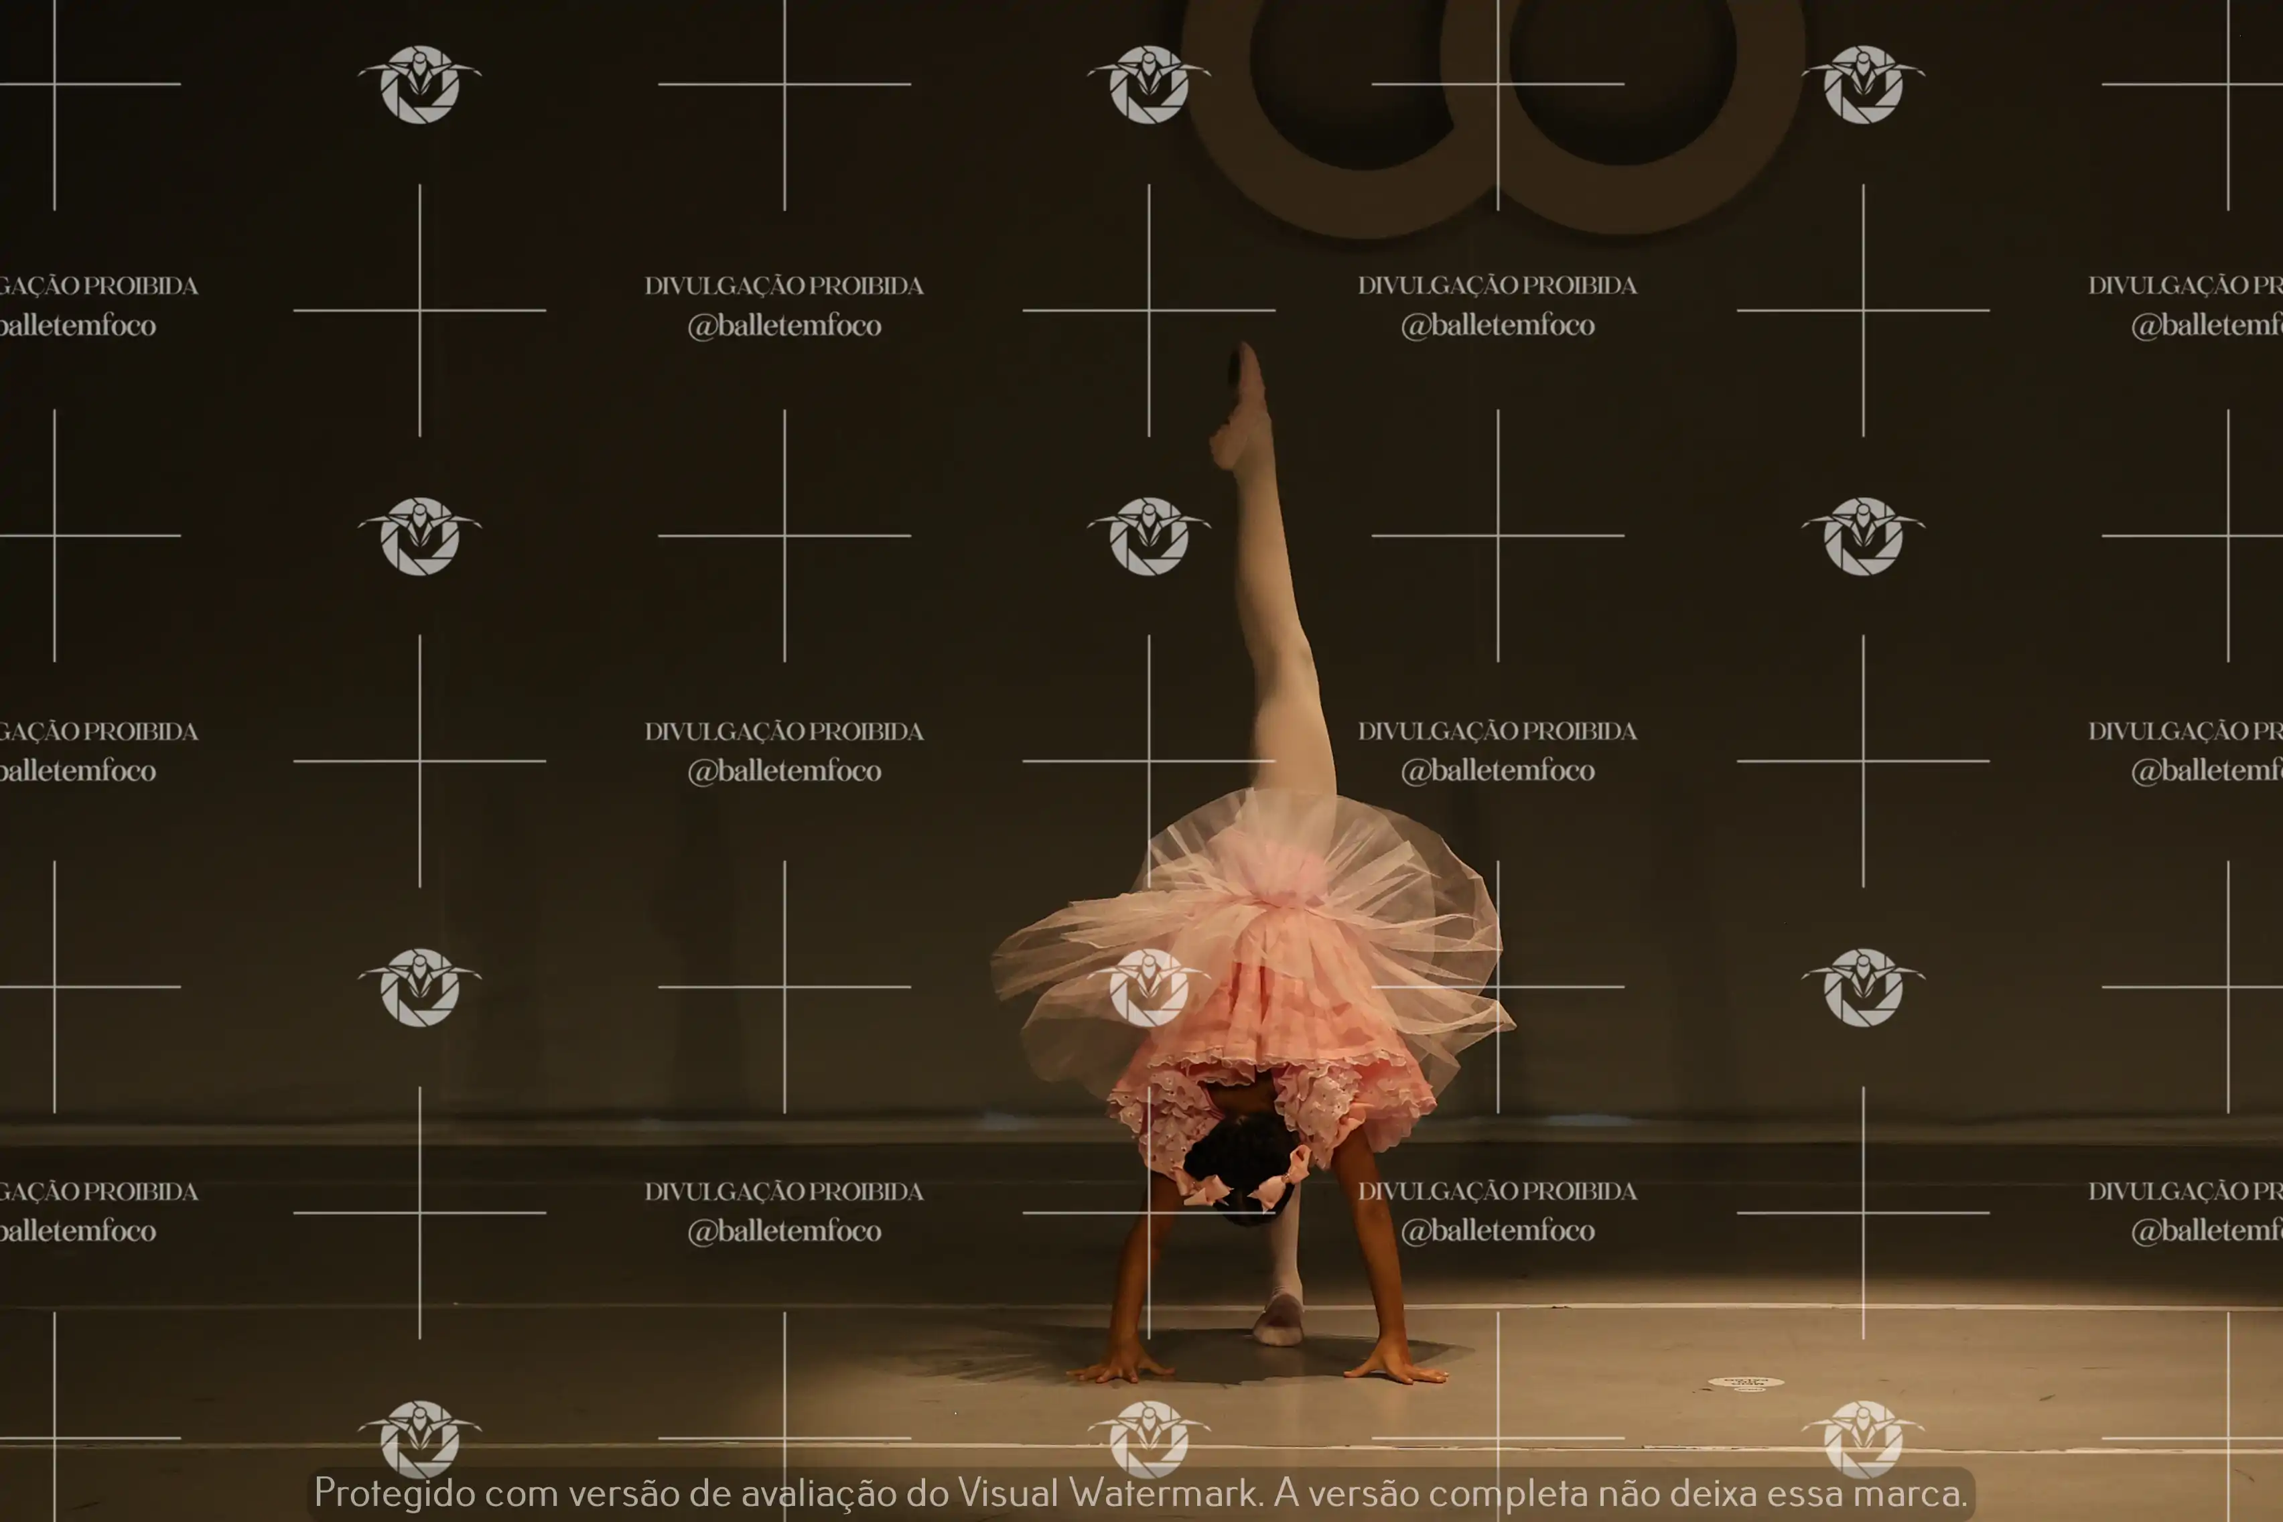
Task: Click the camera logo watermark overlapping the tutu
Action: click(1148, 987)
